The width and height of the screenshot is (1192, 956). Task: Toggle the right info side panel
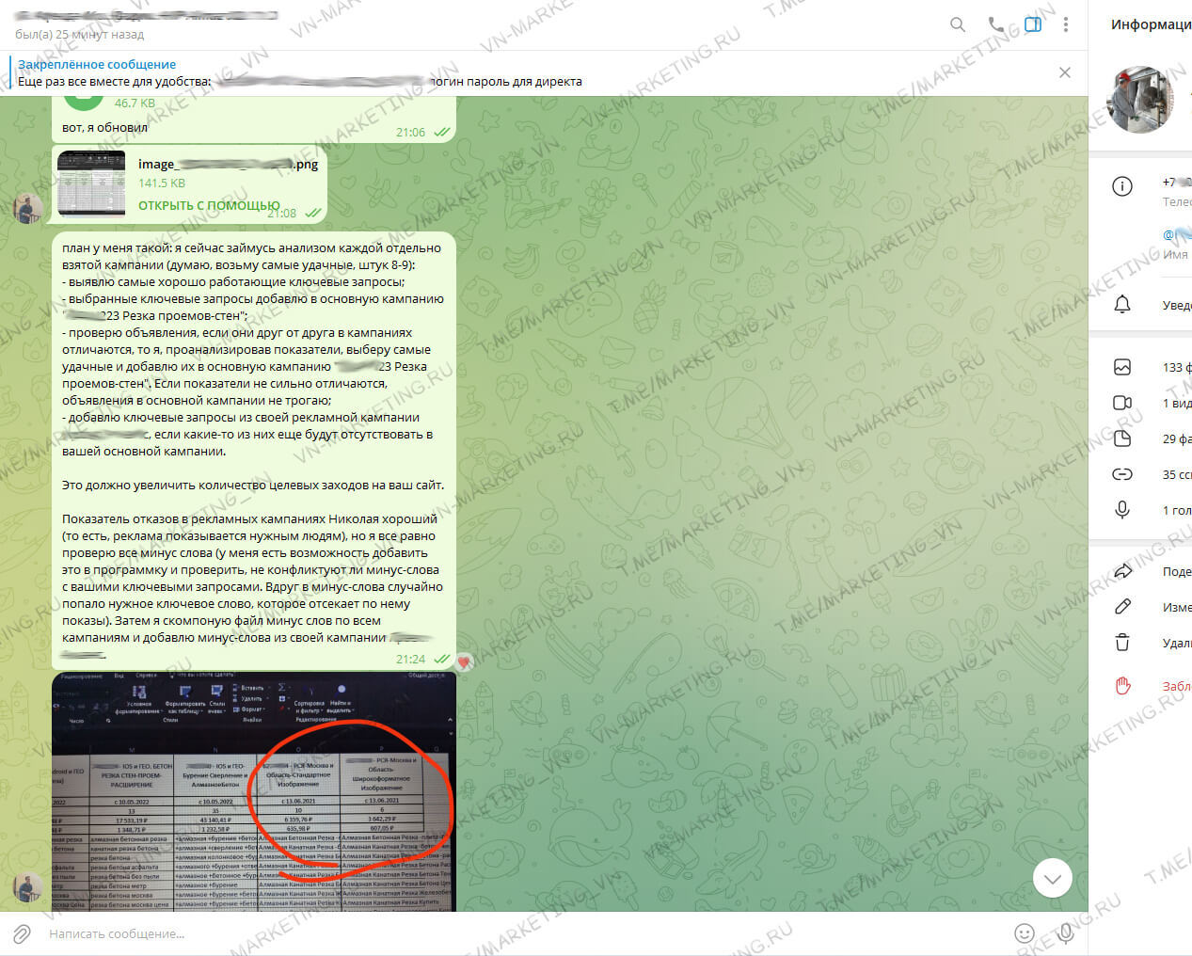1033,25
